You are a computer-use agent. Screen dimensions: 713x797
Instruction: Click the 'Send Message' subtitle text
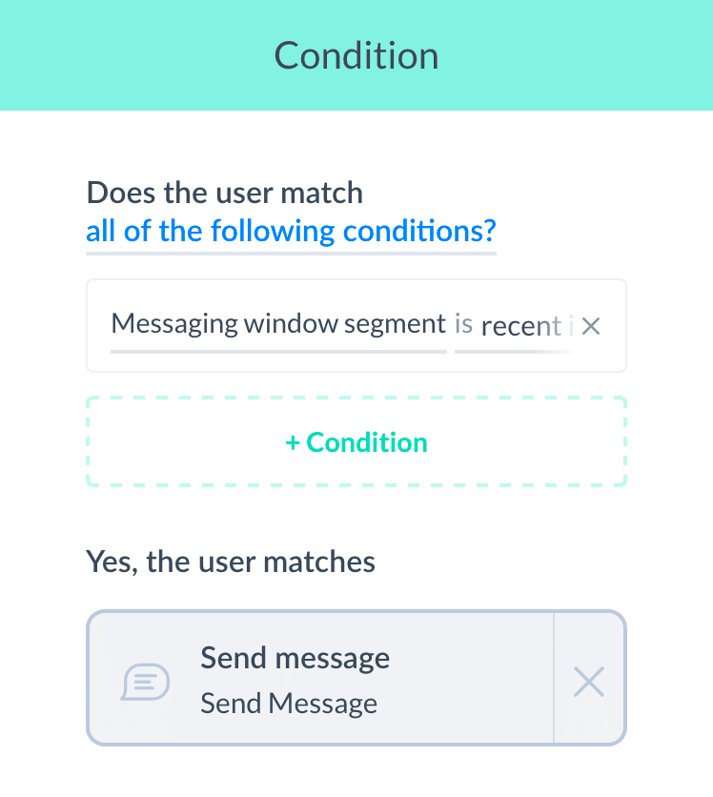[289, 704]
